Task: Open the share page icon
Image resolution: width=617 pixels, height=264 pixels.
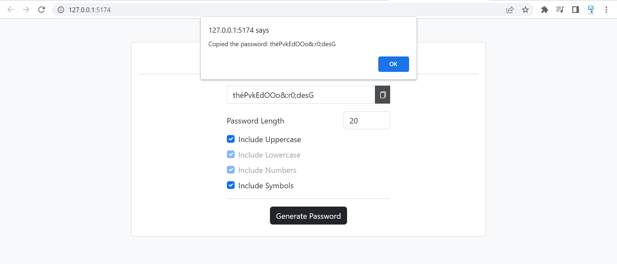Action: pyautogui.click(x=510, y=10)
